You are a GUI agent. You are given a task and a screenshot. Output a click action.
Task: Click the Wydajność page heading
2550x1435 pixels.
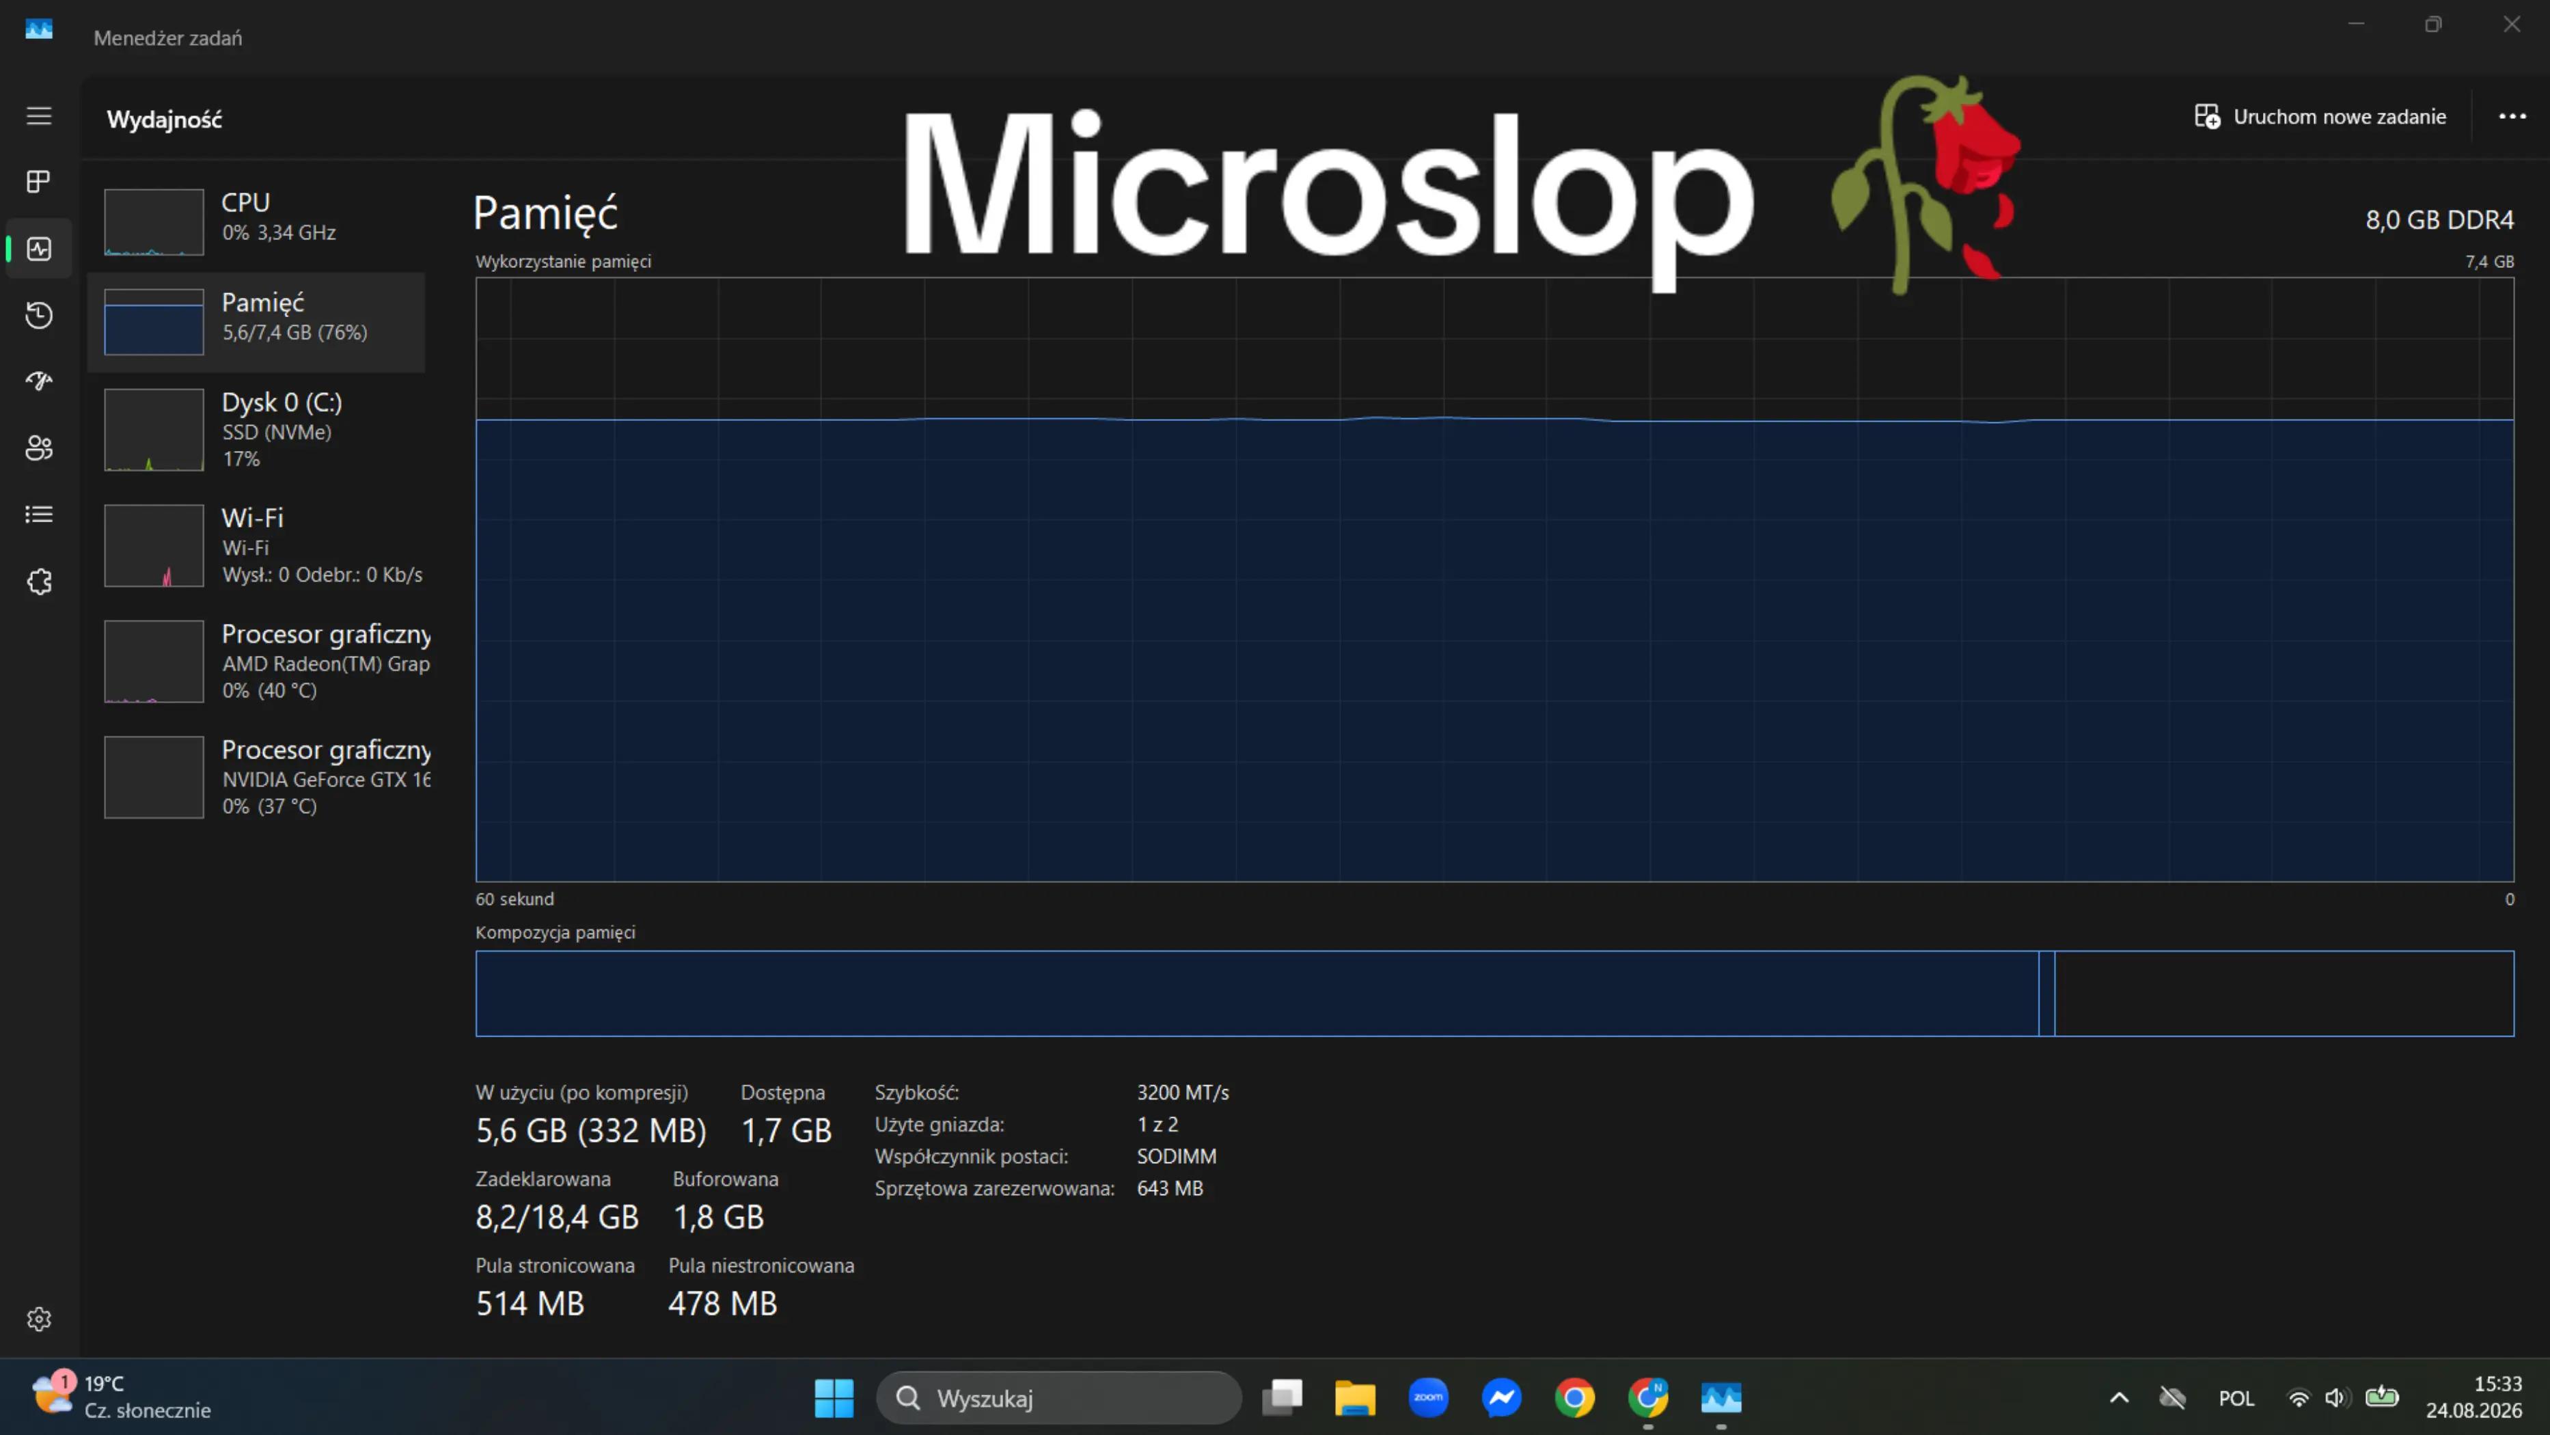(164, 120)
